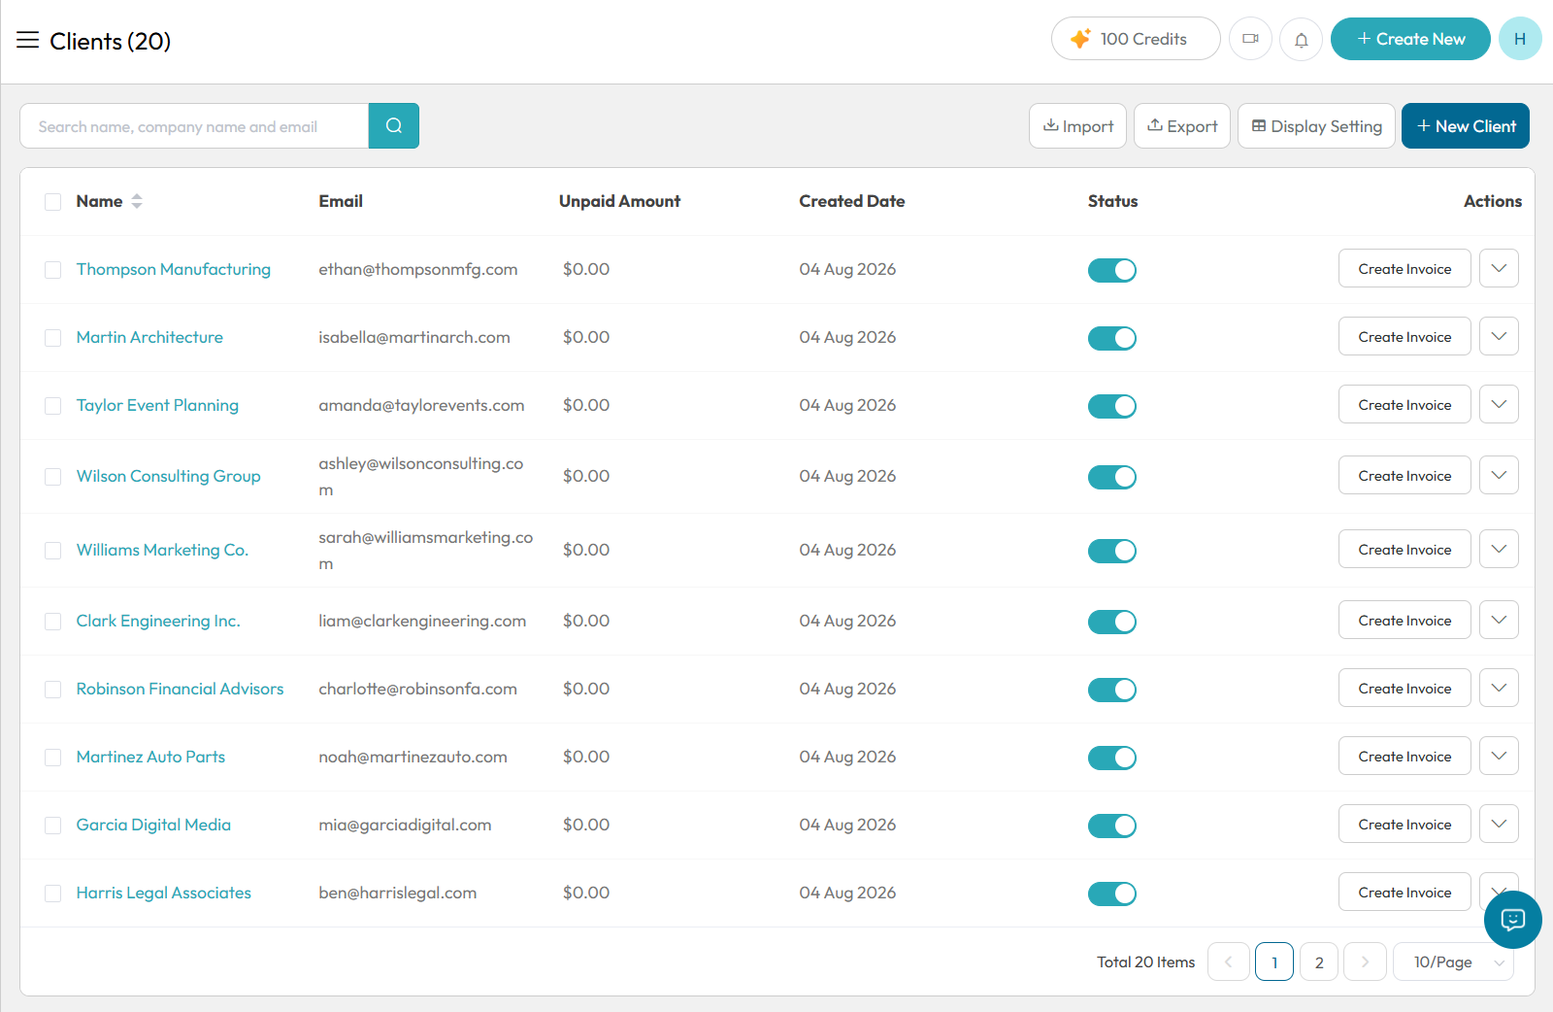Toggle Wilson Consulting Group status
Image resolution: width=1553 pixels, height=1012 pixels.
[x=1112, y=477]
